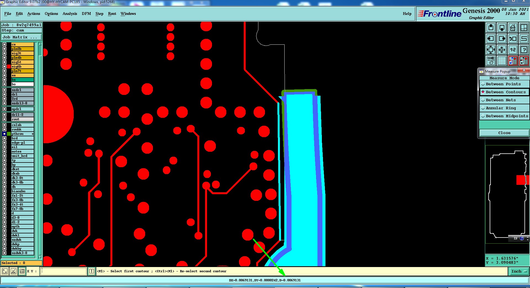Click the Zoom Out arrows icon
The height and width of the screenshot is (288, 530).
coord(502,50)
